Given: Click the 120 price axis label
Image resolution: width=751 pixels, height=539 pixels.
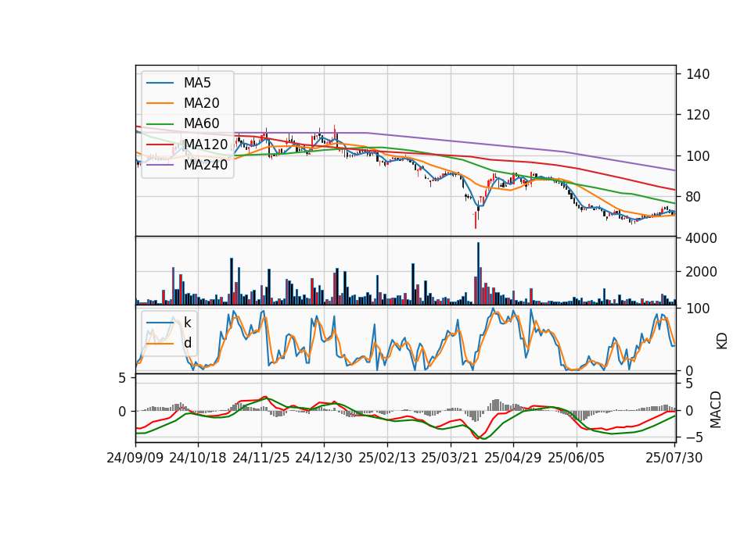Looking at the screenshot, I should (698, 115).
